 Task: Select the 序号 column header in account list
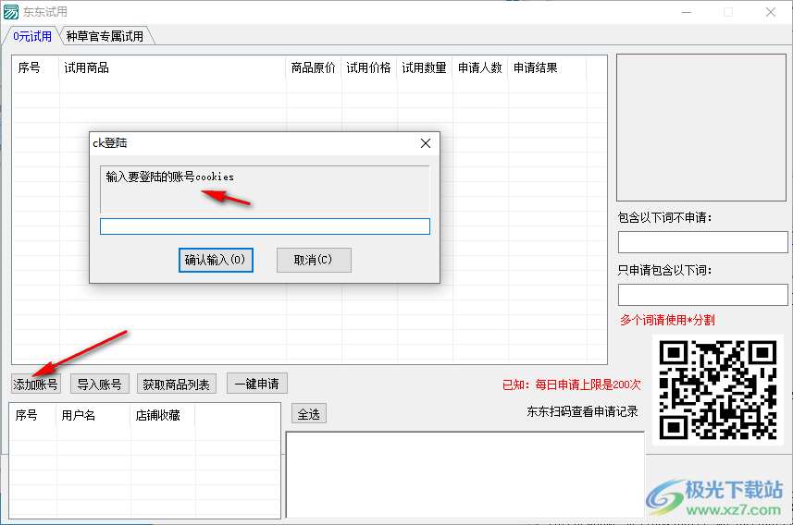tap(33, 415)
